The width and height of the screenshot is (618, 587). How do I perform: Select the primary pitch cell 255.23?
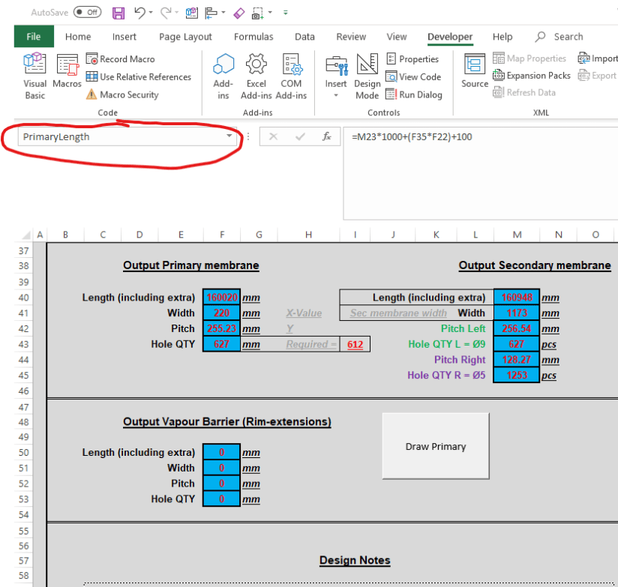[221, 328]
